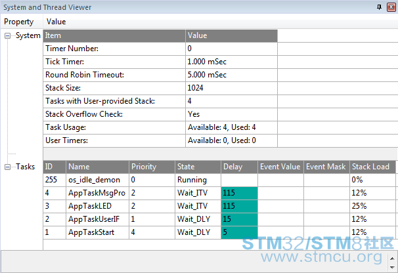Click Wait_ITV state of AppTaskMsgPro
This screenshot has width=398, height=273.
[x=198, y=193]
